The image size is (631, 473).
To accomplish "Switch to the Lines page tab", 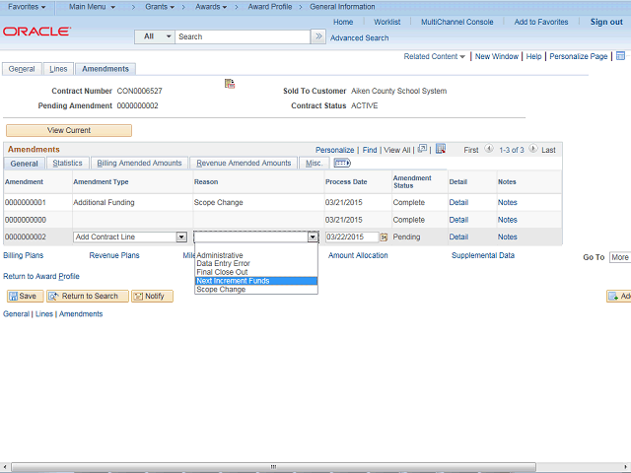I will pos(58,69).
